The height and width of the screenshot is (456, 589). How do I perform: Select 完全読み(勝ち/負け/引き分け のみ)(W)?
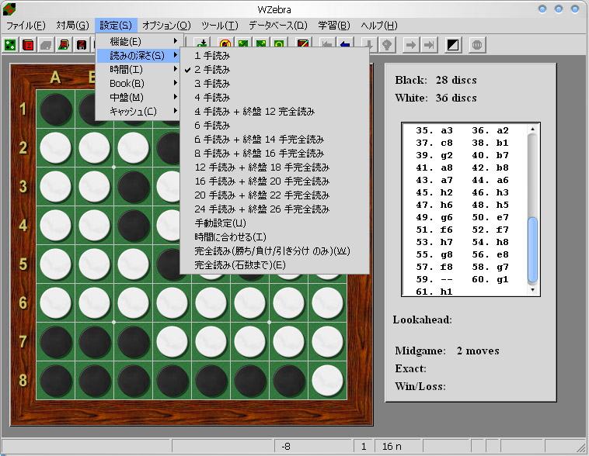[x=274, y=250]
